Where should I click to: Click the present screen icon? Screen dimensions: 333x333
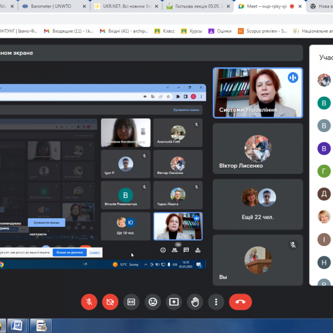pyautogui.click(x=174, y=302)
